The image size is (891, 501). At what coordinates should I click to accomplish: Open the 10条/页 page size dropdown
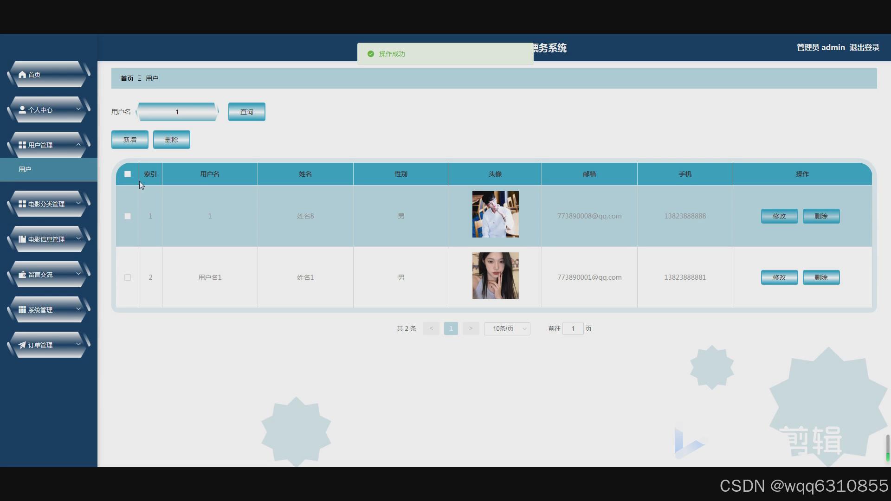click(x=507, y=328)
